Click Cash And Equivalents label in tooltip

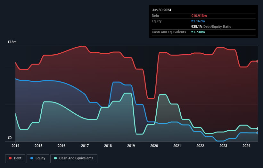pyautogui.click(x=169, y=32)
